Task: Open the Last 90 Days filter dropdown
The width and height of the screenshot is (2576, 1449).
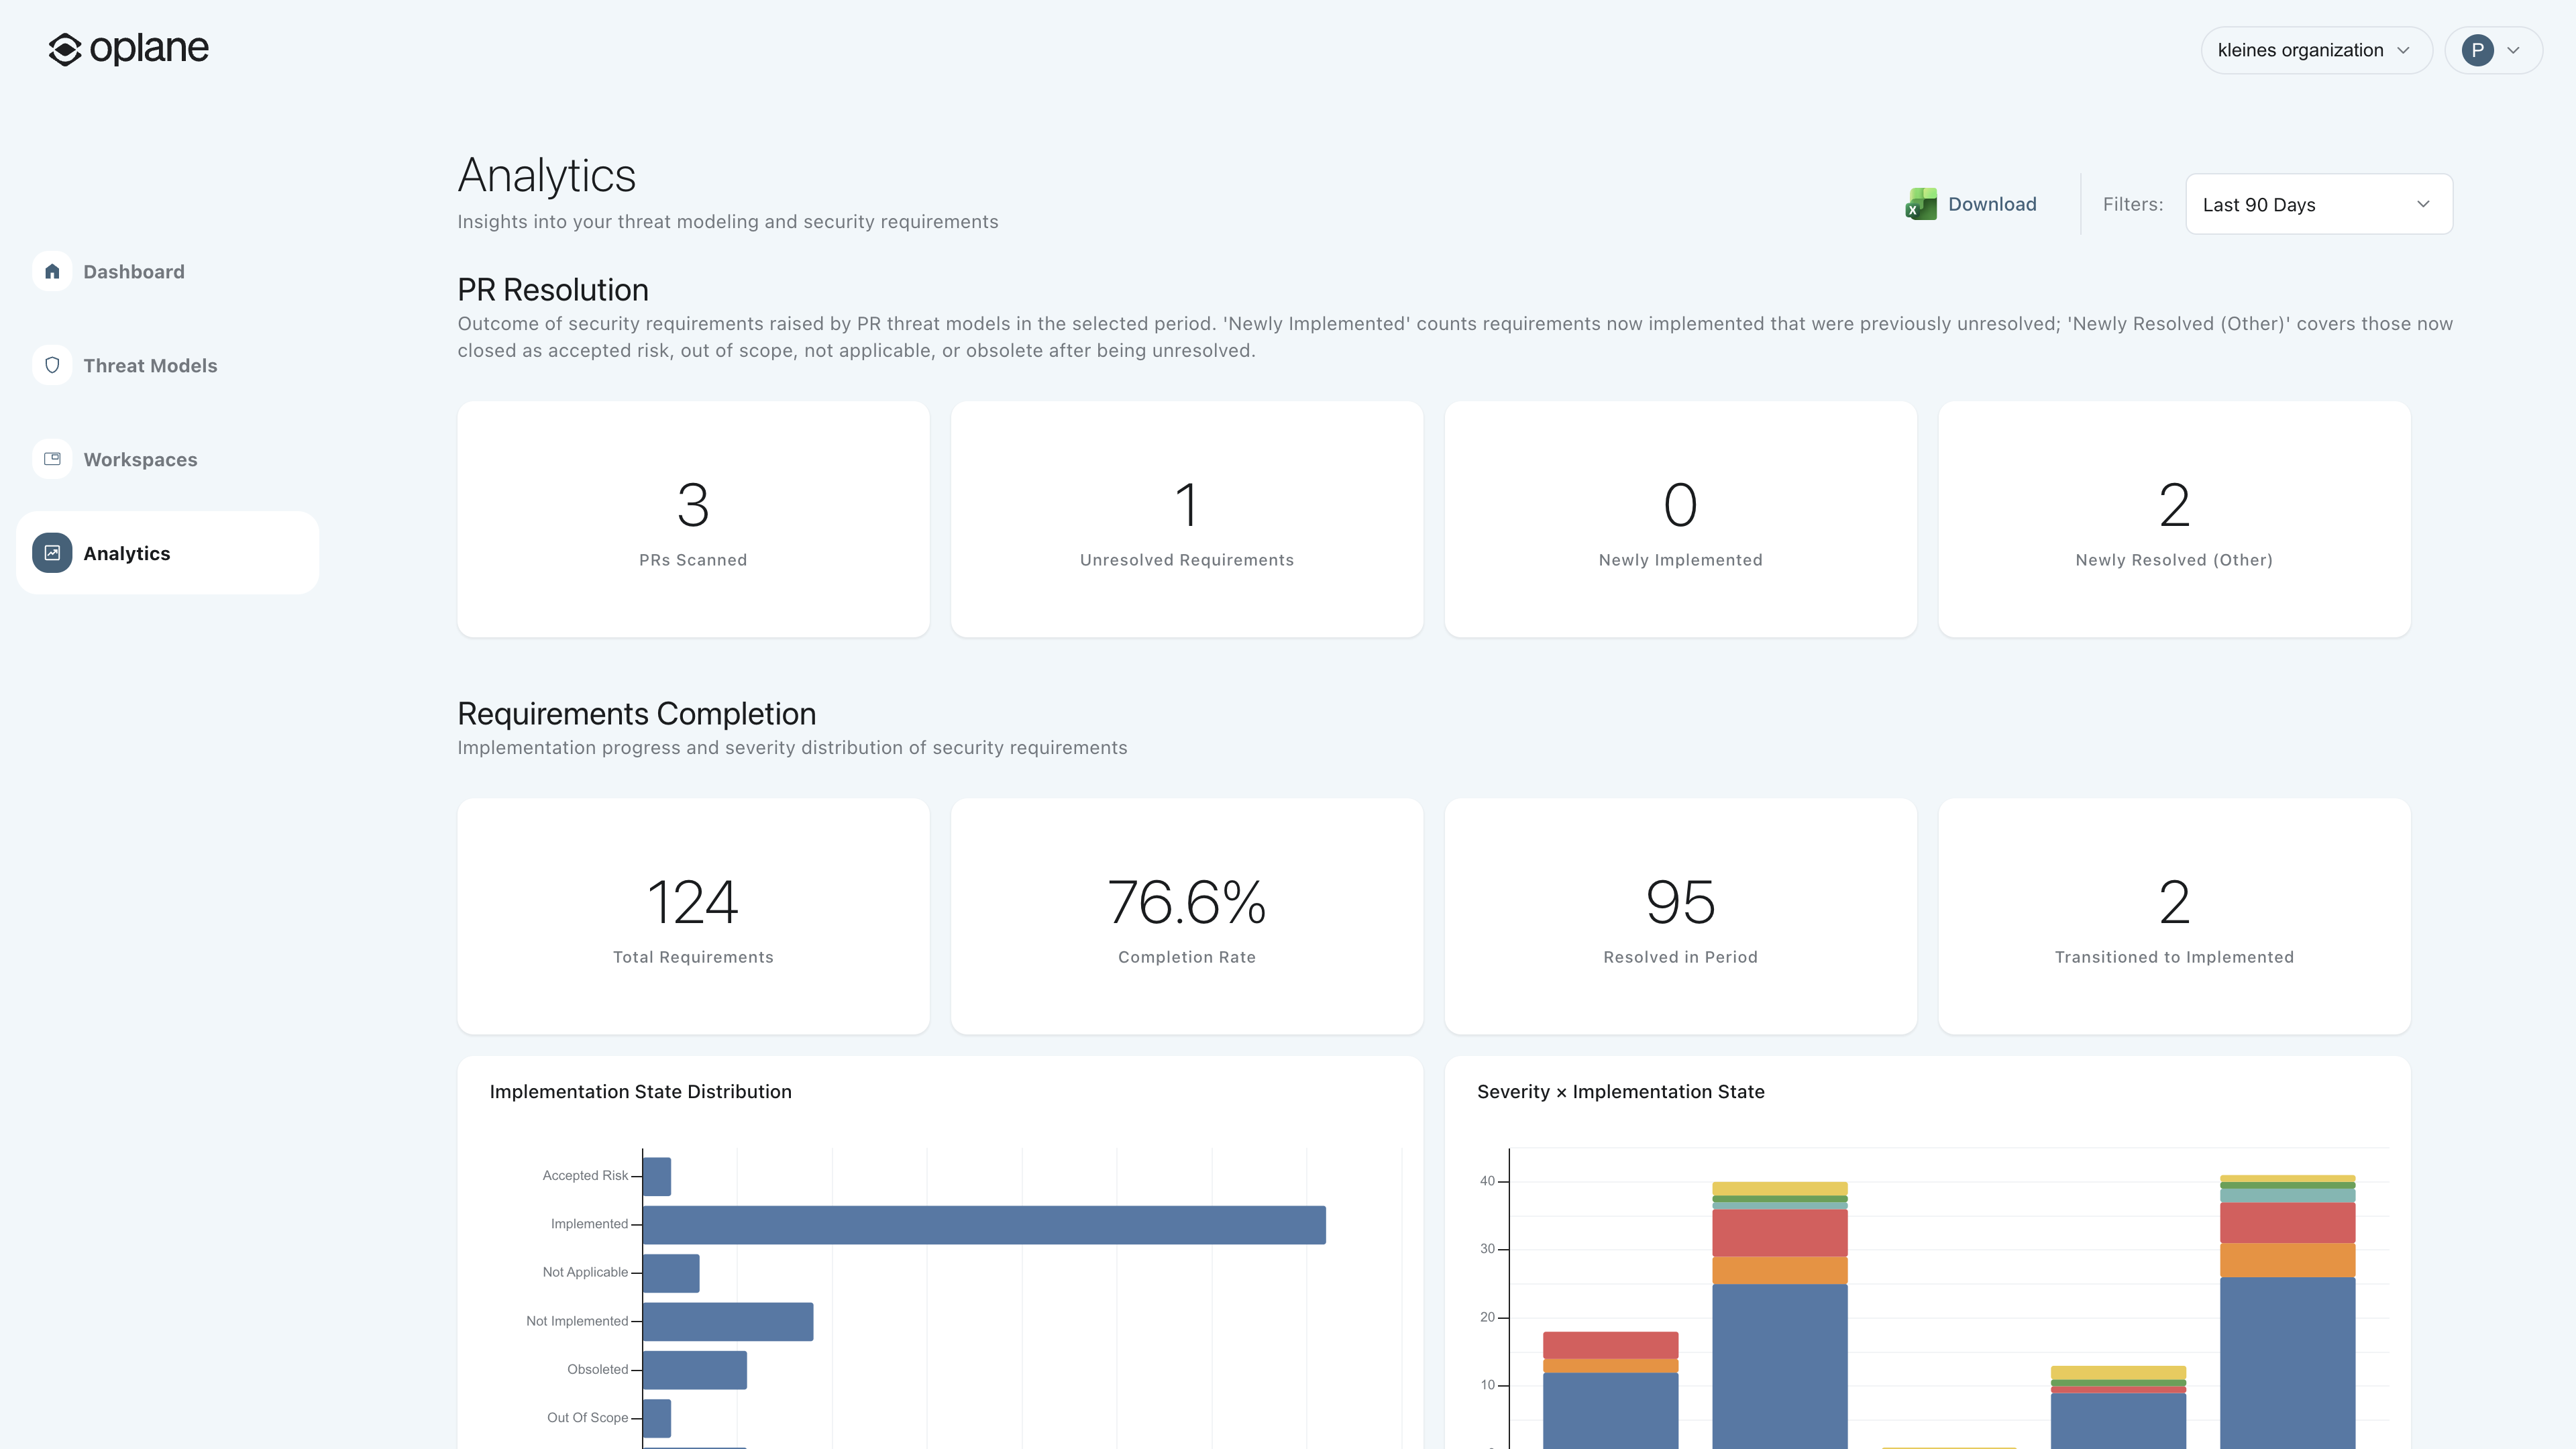Action: 2318,204
